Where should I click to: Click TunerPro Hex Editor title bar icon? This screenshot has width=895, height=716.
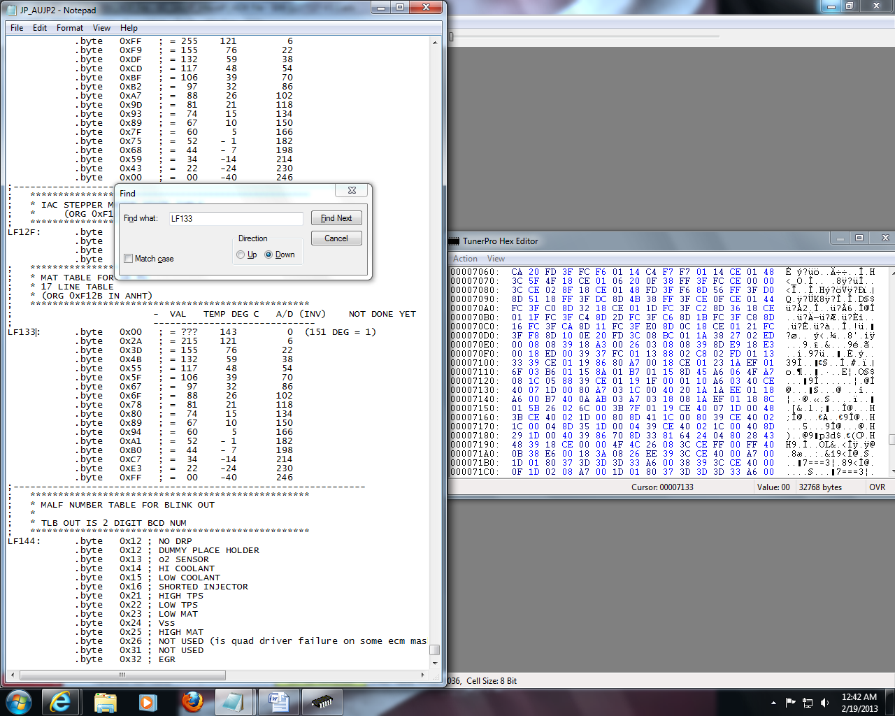click(454, 241)
